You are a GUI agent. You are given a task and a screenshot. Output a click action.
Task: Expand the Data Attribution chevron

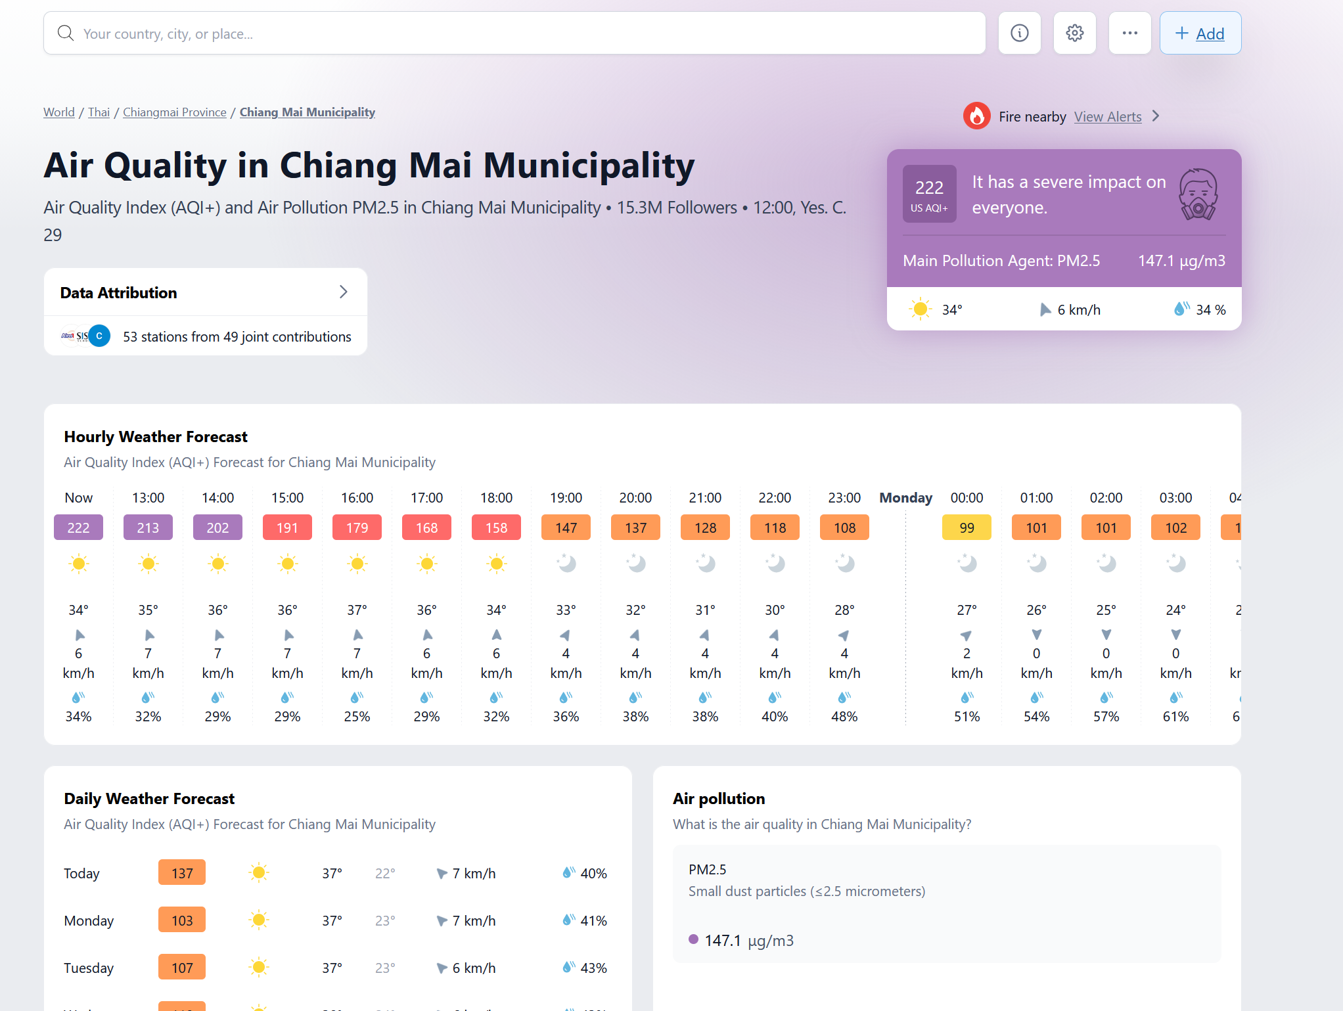point(343,292)
